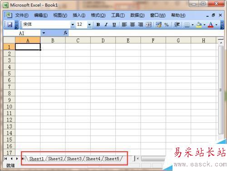Viewport: 227px width, 171px height.
Task: Click the Merge and Center icon
Action: tap(148, 24)
